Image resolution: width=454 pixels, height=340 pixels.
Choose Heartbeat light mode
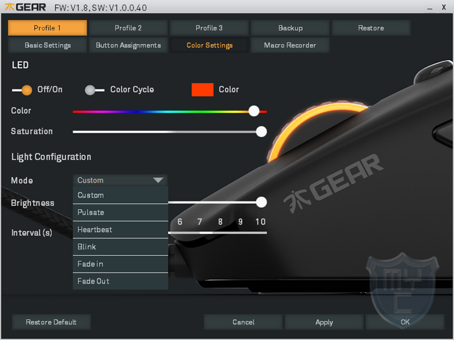point(121,229)
